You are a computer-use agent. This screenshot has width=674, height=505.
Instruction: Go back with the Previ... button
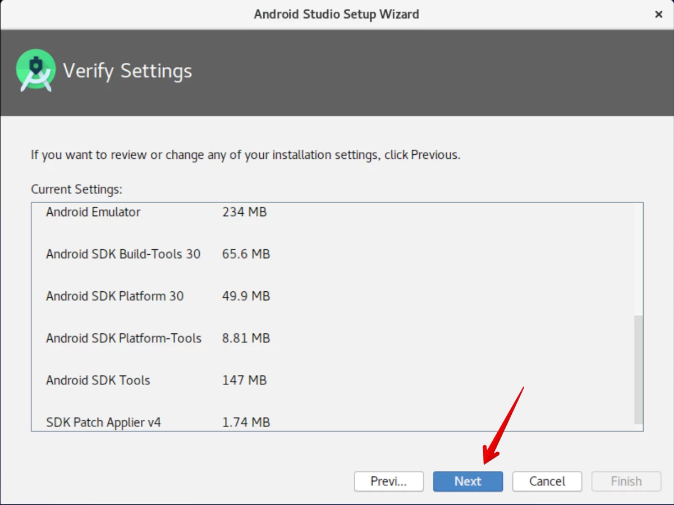389,481
